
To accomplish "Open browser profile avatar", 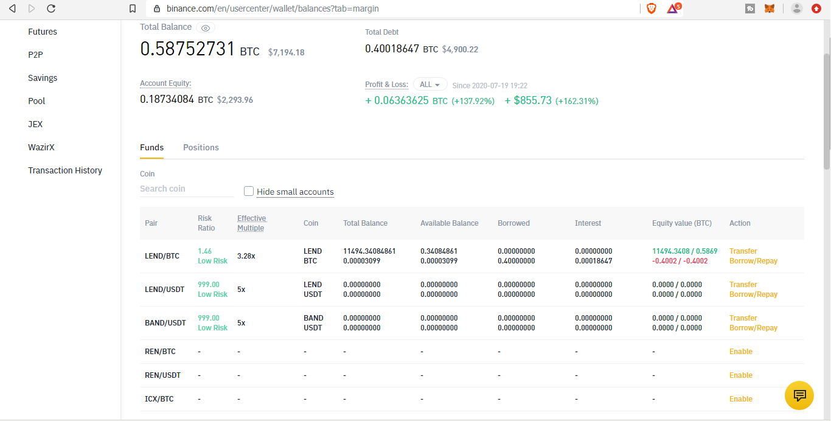I will 797,9.
